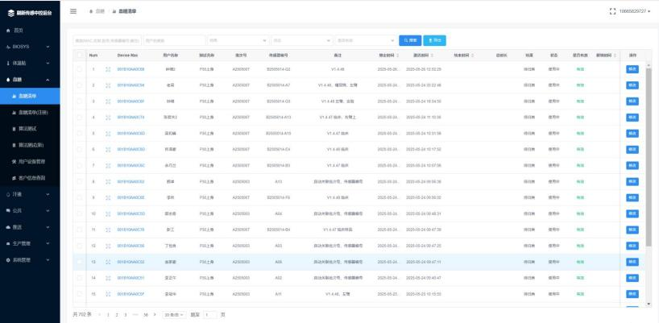Click the expand icon in row 5
This screenshot has width=659, height=323.
tap(108, 134)
